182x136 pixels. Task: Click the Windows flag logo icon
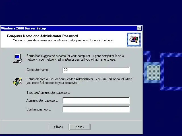pyautogui.click(x=134, y=40)
